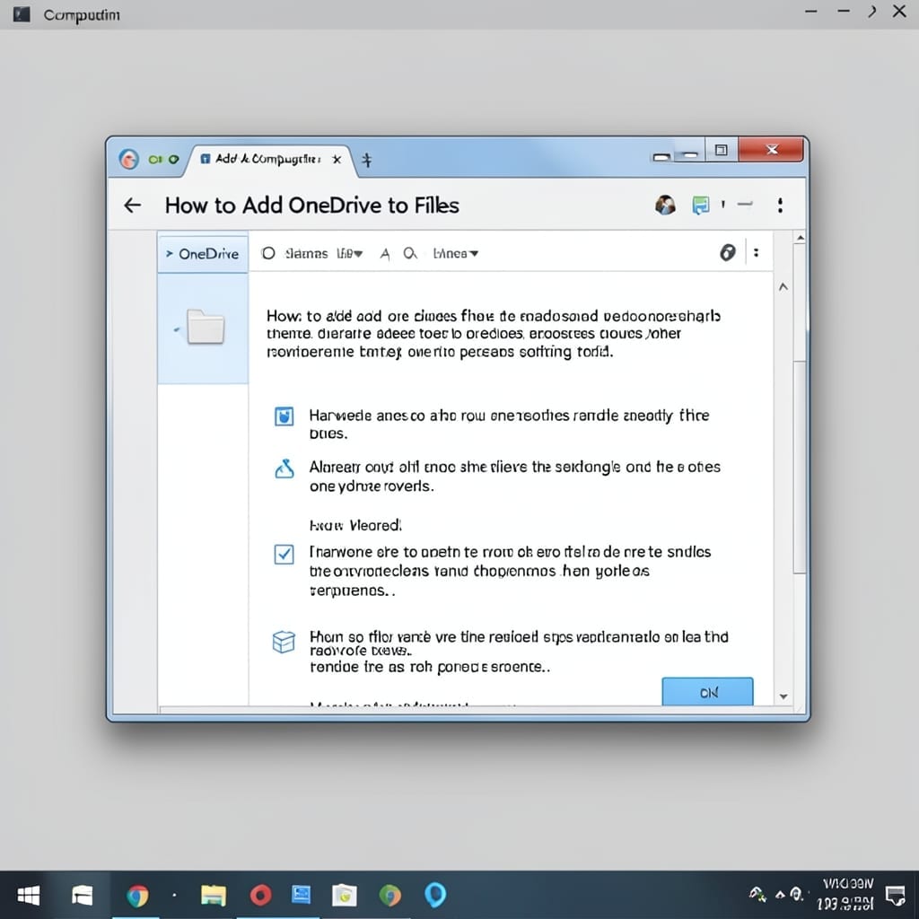This screenshot has width=919, height=919.
Task: Select the folder thumbnail in the sidebar
Action: [206, 327]
